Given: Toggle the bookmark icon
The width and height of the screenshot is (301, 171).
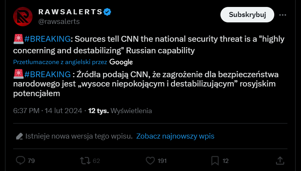Looking at the screenshot, I should (215, 161).
